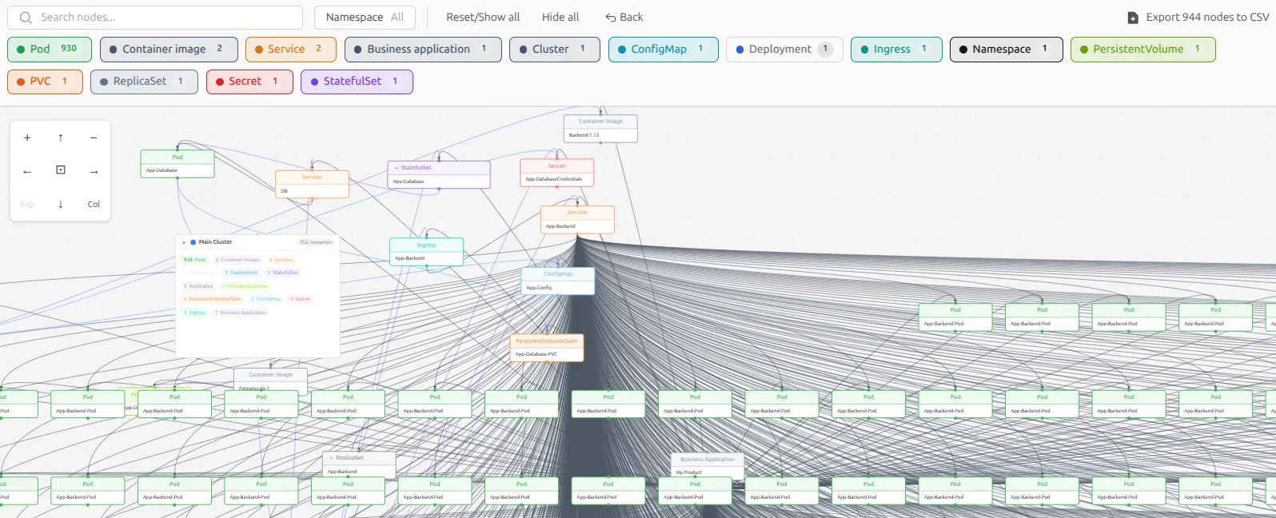Click Hide all in the toolbar

coord(560,17)
